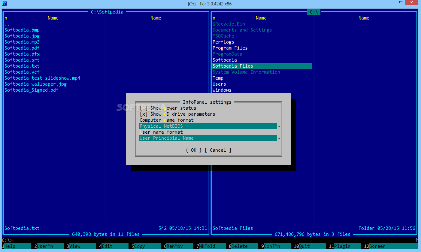421x252 pixels.
Task: Click the 3 View key bar item
Action: [81, 246]
